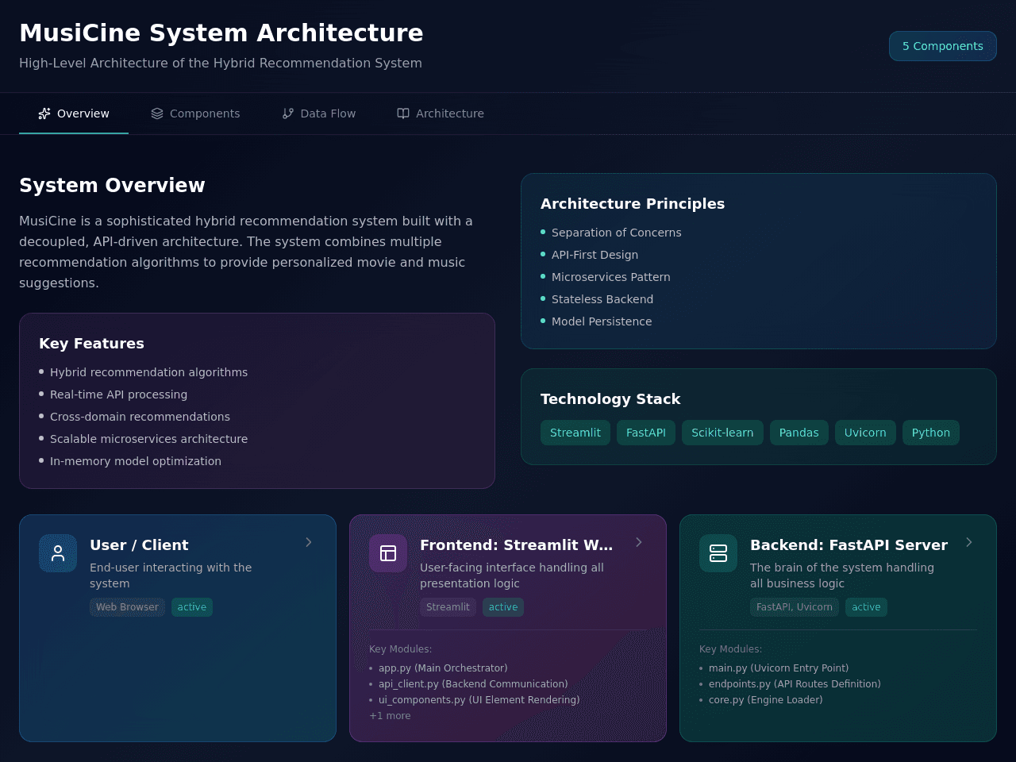Click the Streamlit tag in Technology Stack

(x=575, y=433)
